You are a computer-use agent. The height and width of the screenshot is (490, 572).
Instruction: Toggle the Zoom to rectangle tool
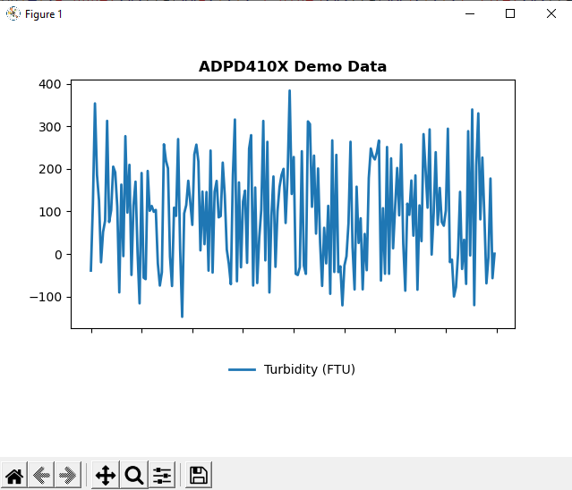tap(134, 475)
